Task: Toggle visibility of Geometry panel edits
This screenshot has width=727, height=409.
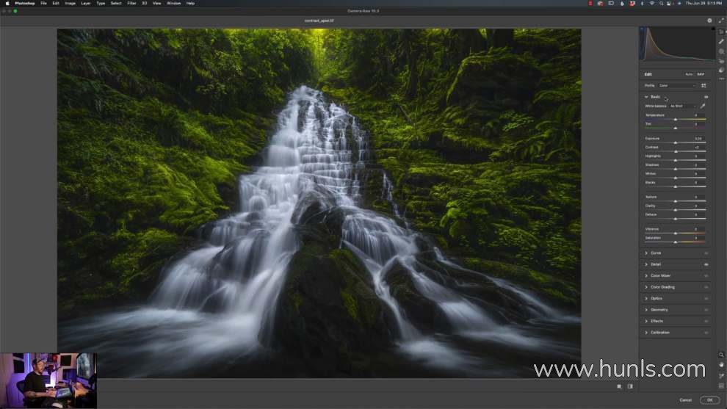Action: click(x=706, y=310)
